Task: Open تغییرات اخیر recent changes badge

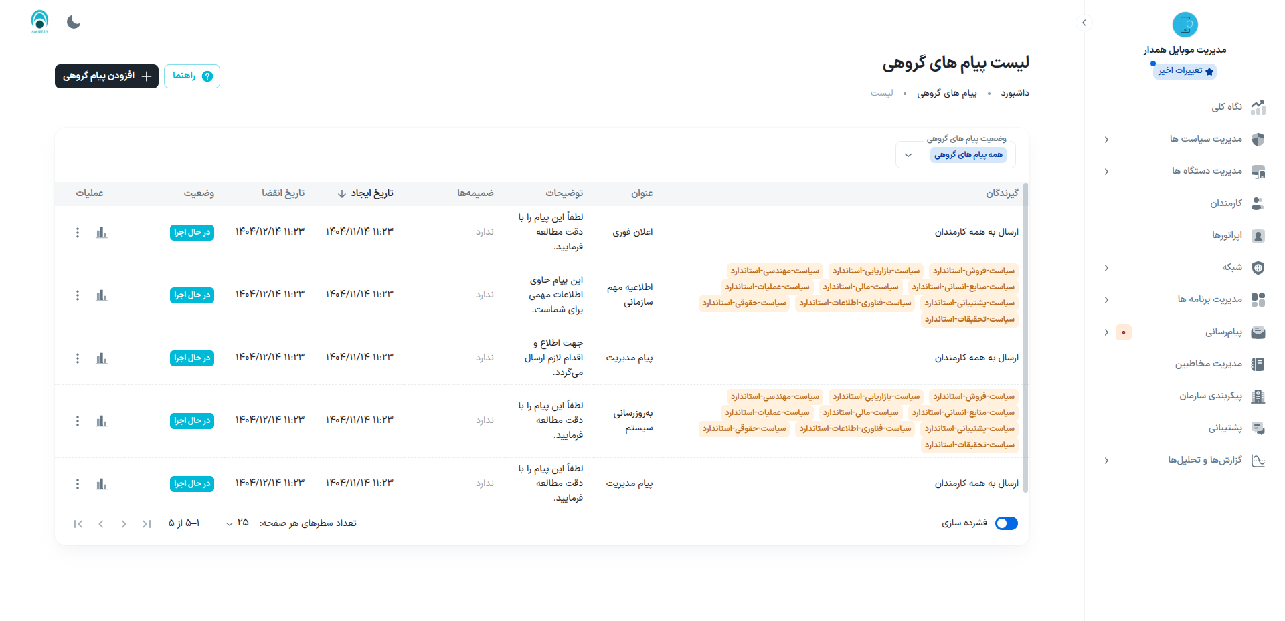Action: click(x=1185, y=71)
